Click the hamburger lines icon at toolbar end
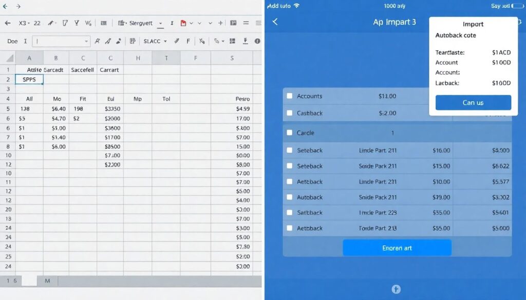This screenshot has width=526, height=300. [258, 23]
